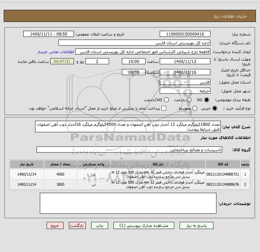Click the کد کالا column header
The width and height of the screenshot is (260, 252).
tap(223, 164)
